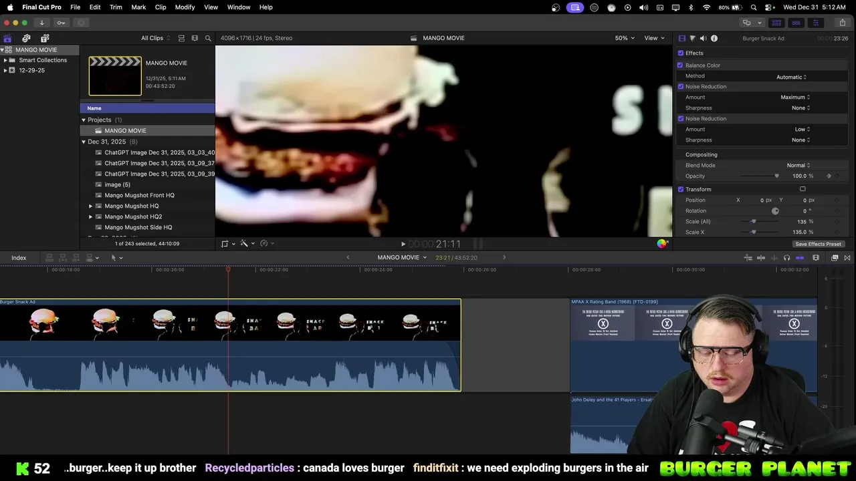Click the color balance enhancement wheel icon

click(x=661, y=244)
